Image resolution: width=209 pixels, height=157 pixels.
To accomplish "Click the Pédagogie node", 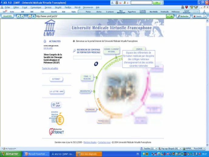I will pyautogui.click(x=90, y=110).
